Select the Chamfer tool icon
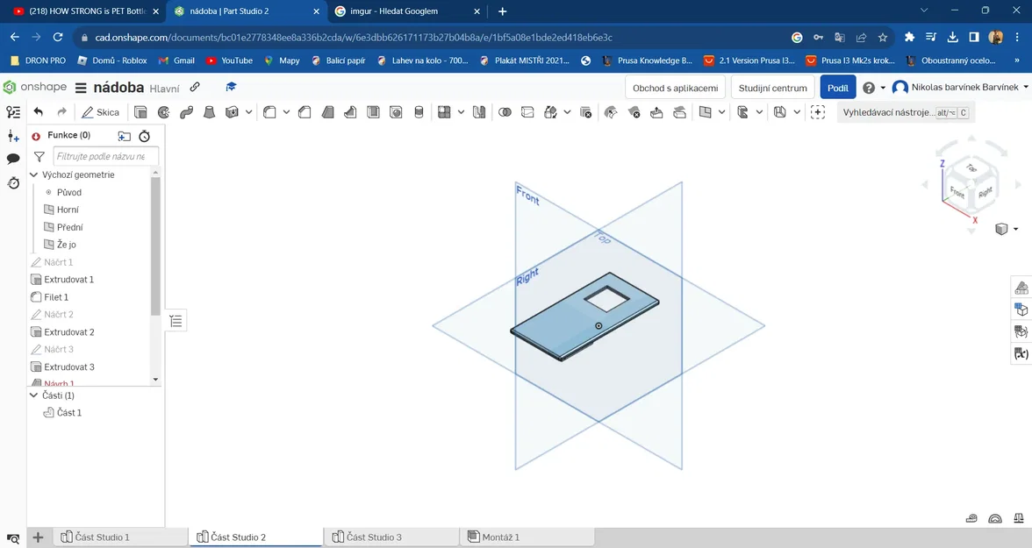The height and width of the screenshot is (548, 1032). pos(304,112)
